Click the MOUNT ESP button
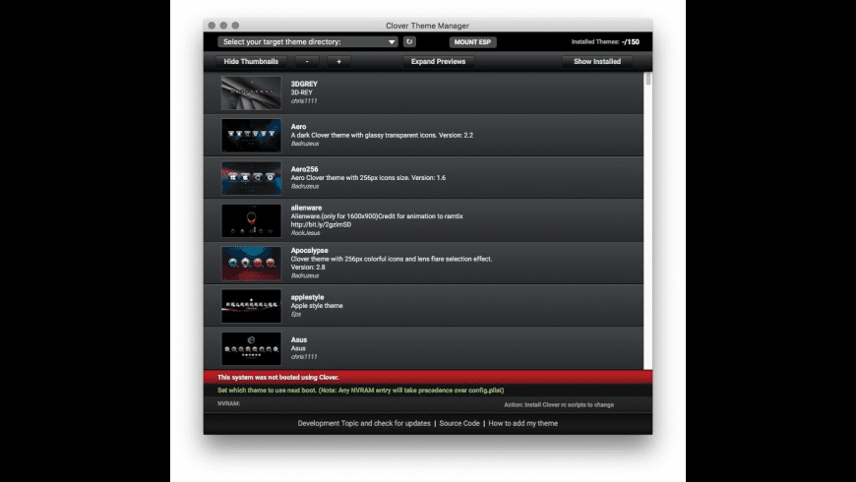The image size is (856, 482). pyautogui.click(x=472, y=42)
